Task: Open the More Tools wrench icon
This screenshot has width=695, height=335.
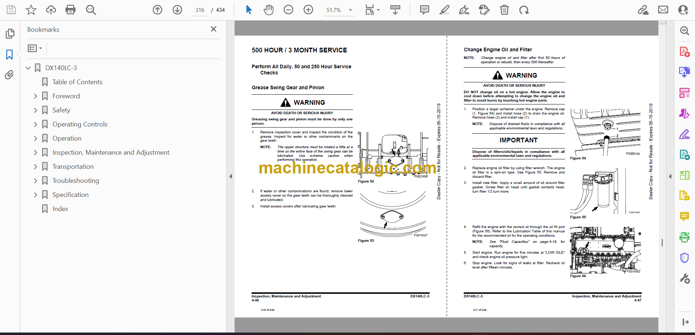Action: pyautogui.click(x=684, y=278)
